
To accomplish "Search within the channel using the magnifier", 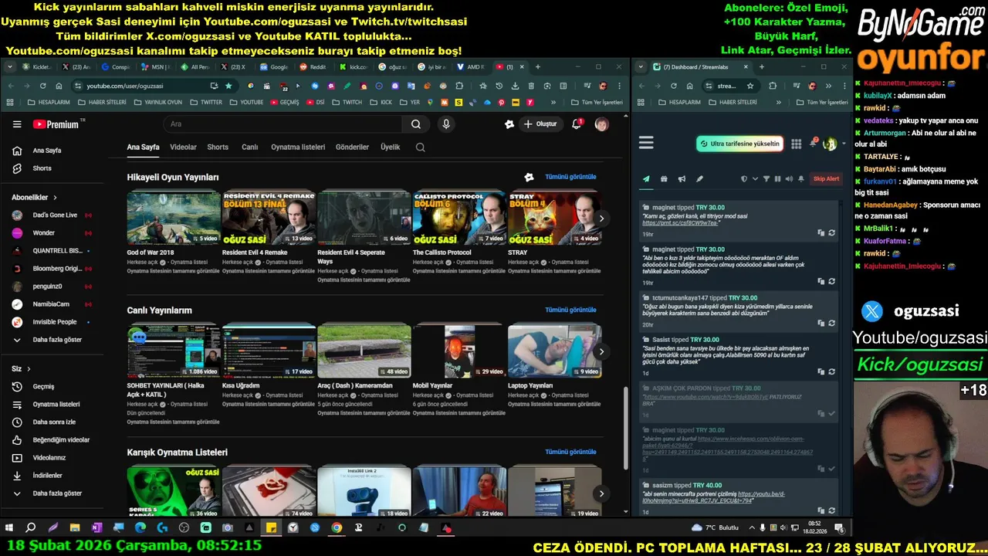I will pos(420,147).
